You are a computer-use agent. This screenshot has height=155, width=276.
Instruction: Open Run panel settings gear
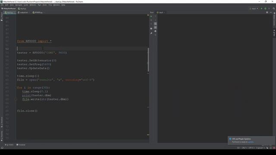[x=267, y=12]
